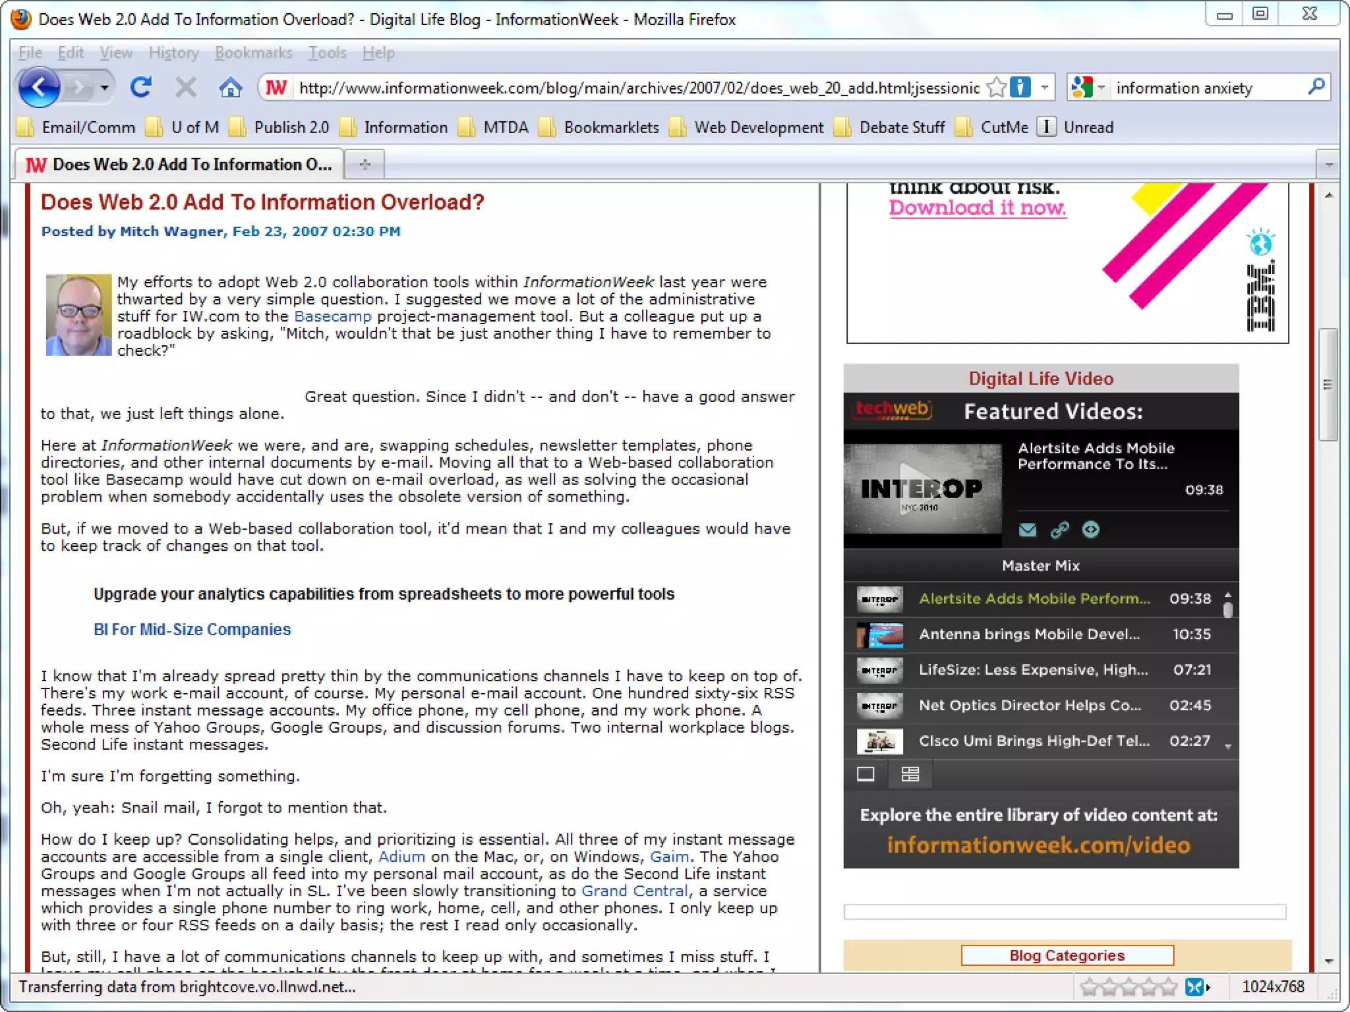This screenshot has height=1012, width=1350.
Task: Open the Bookmarks menu
Action: [x=253, y=53]
